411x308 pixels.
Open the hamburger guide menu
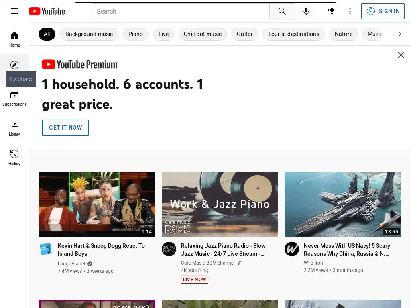coord(14,11)
